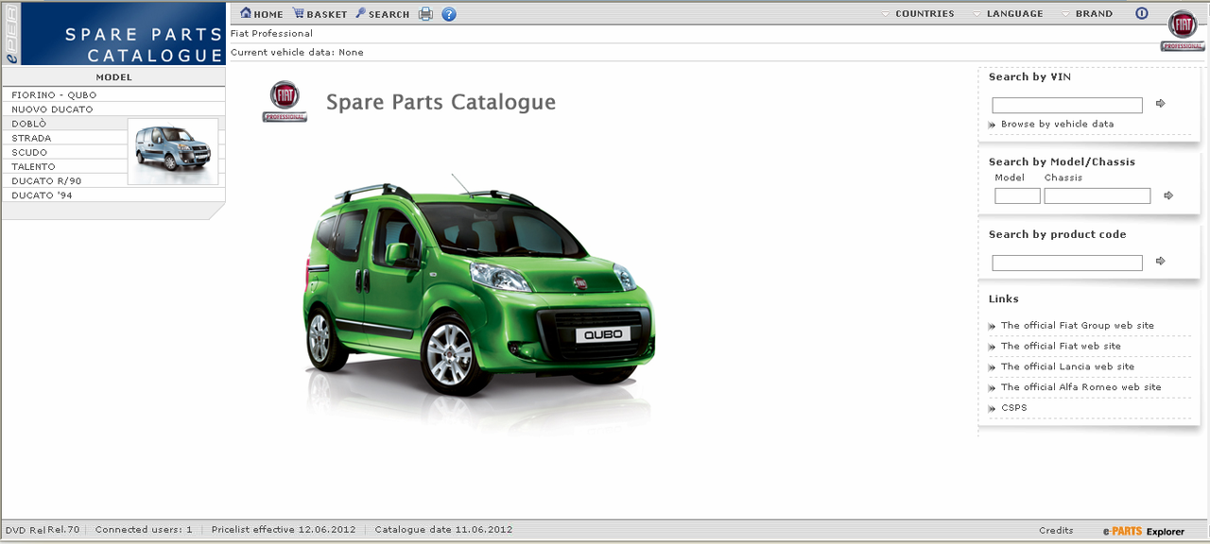This screenshot has height=544, width=1210.
Task: Open the official Fiat Group web site
Action: pos(1078,326)
